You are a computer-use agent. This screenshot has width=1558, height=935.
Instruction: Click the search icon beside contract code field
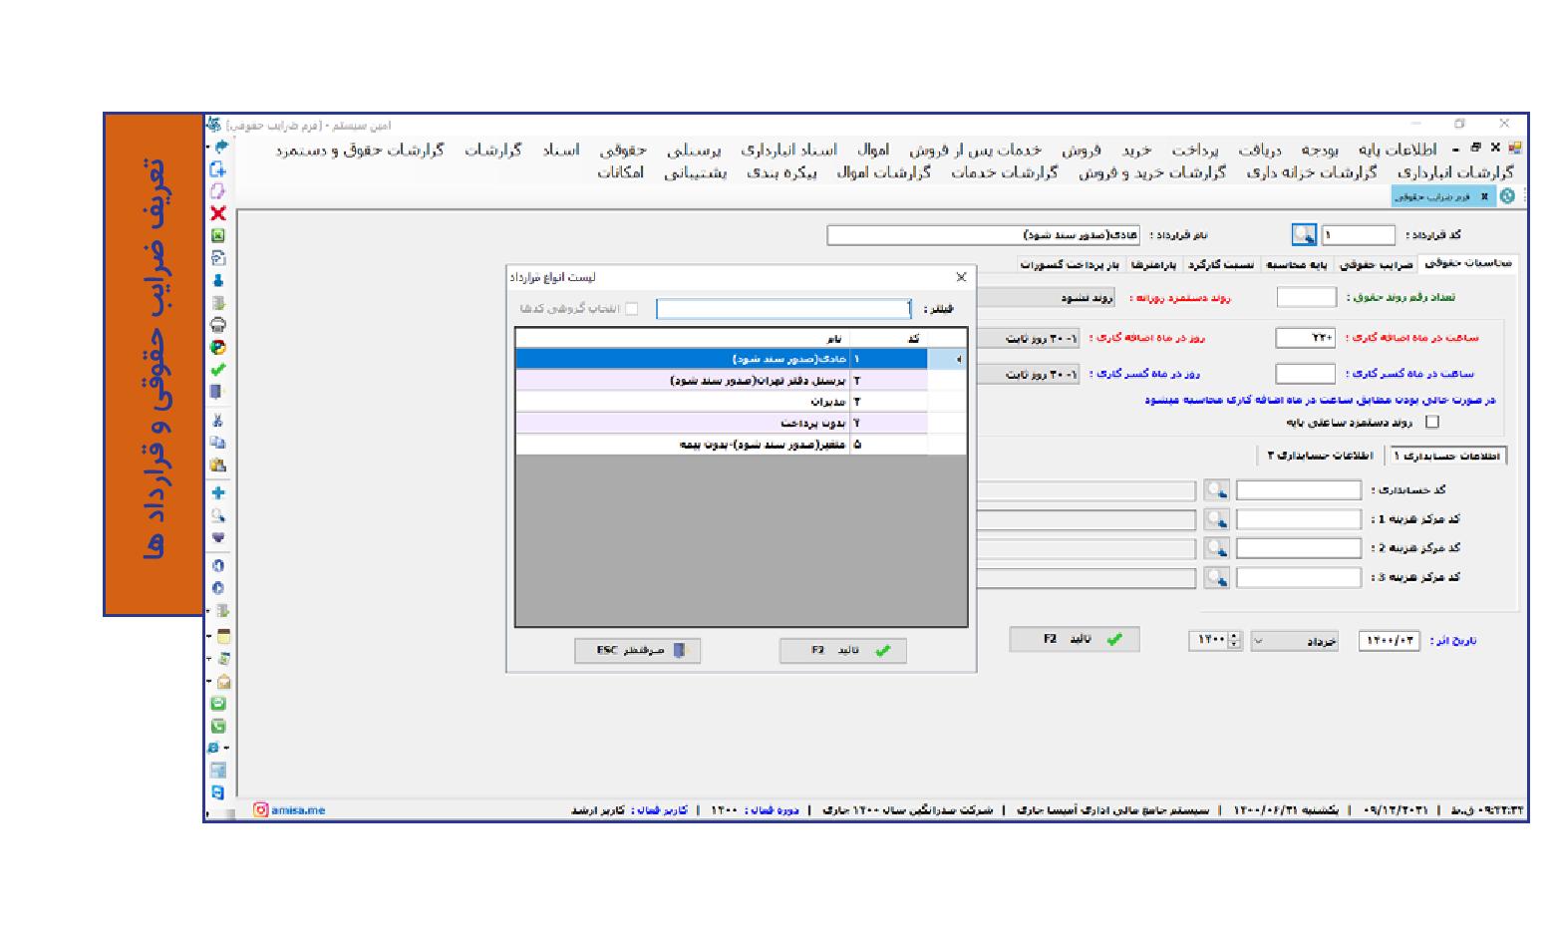tap(1304, 235)
